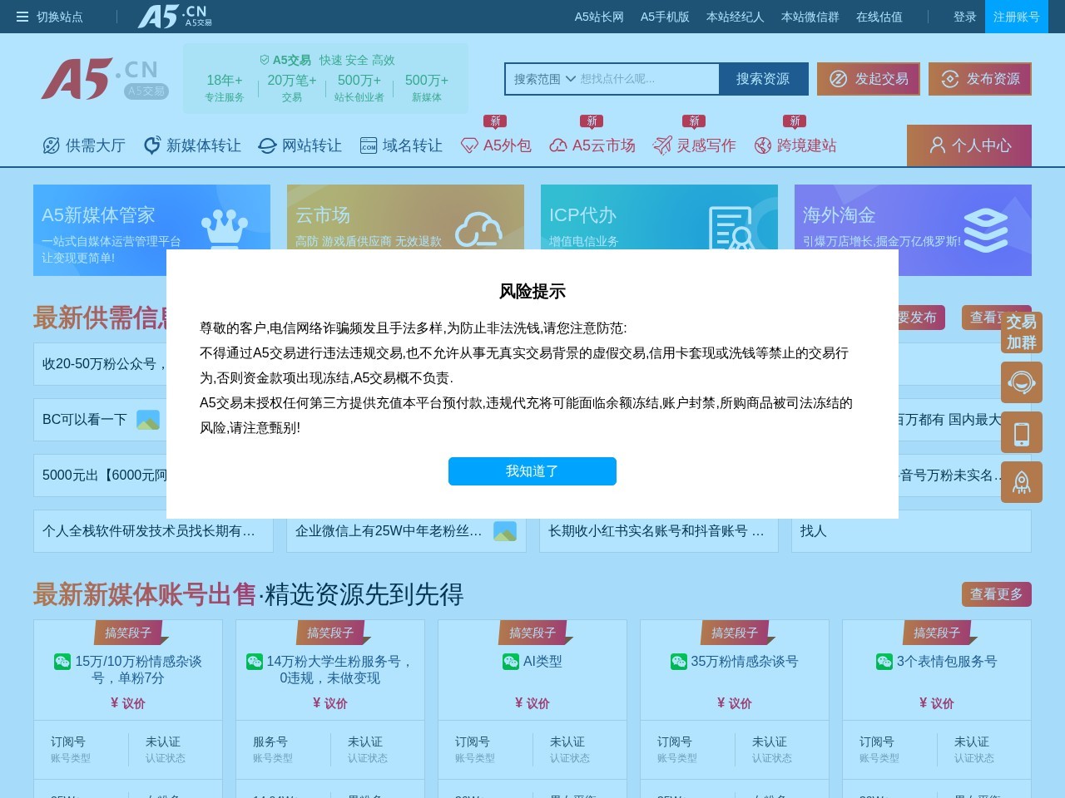This screenshot has height=798, width=1065.
Task: Go to 新媒体转让 navigation tab
Action: click(192, 145)
